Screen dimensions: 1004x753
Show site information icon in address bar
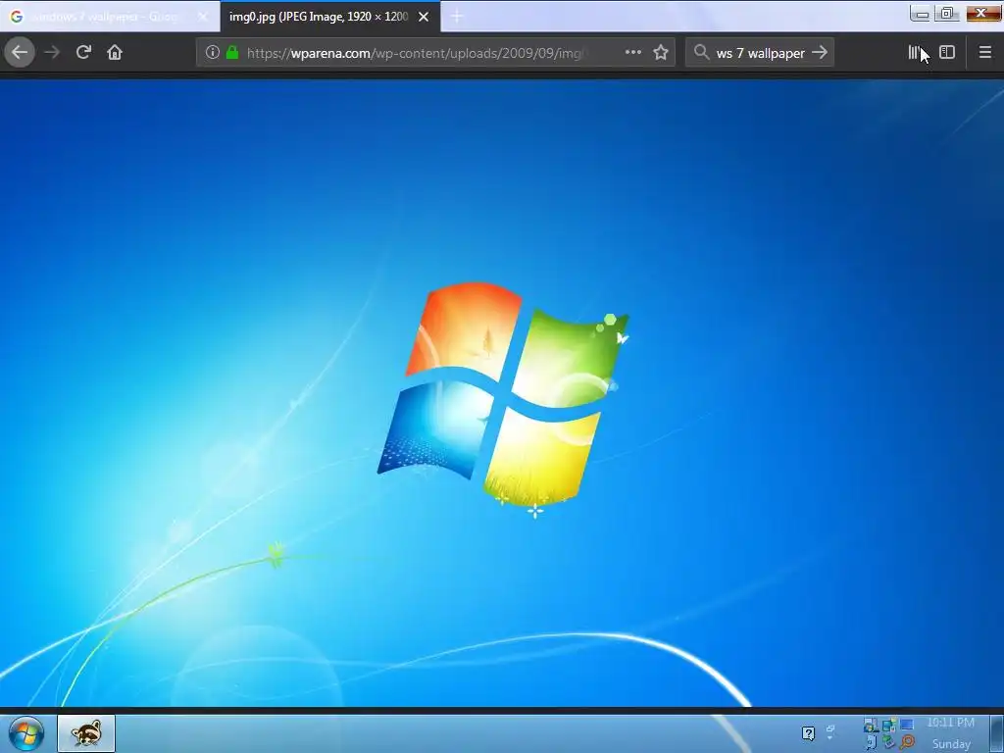[x=213, y=53]
